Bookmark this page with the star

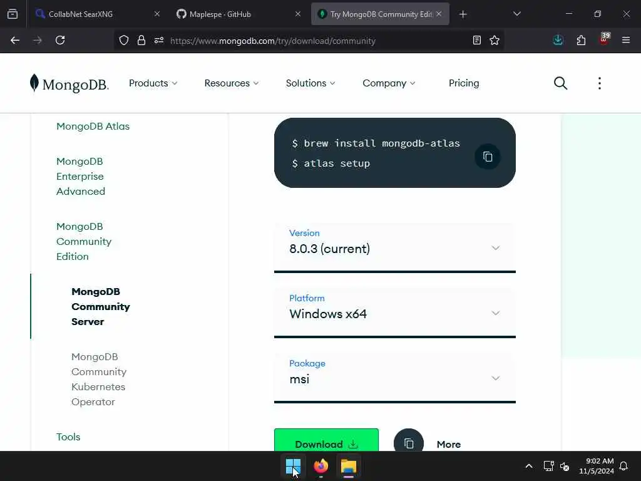point(495,40)
